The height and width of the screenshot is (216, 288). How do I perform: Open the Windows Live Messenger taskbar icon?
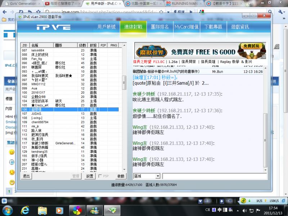coord(95,211)
